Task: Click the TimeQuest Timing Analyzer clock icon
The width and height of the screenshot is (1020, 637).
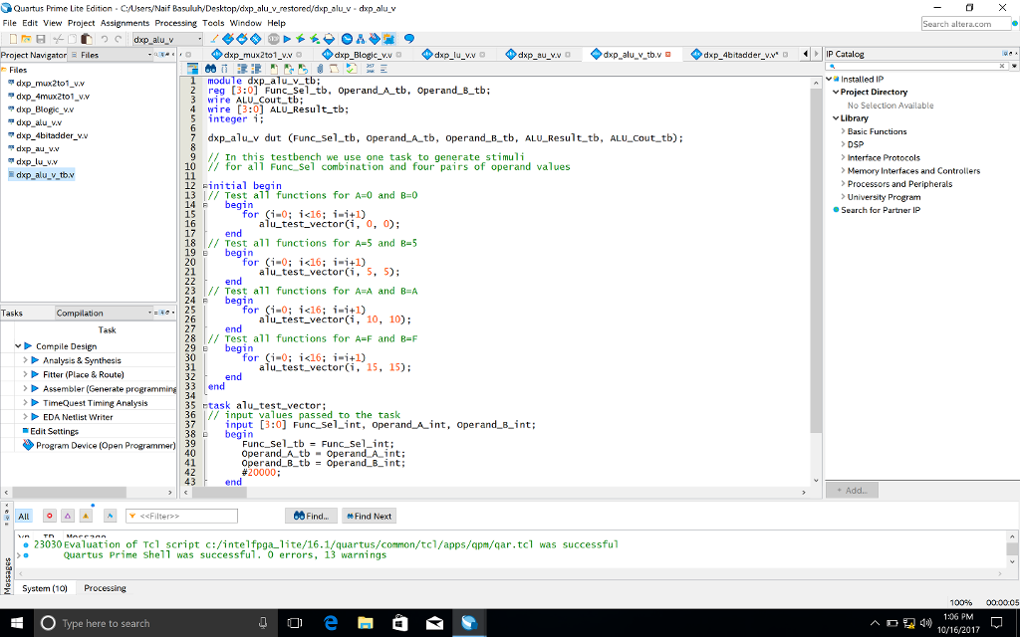Action: [x=348, y=39]
